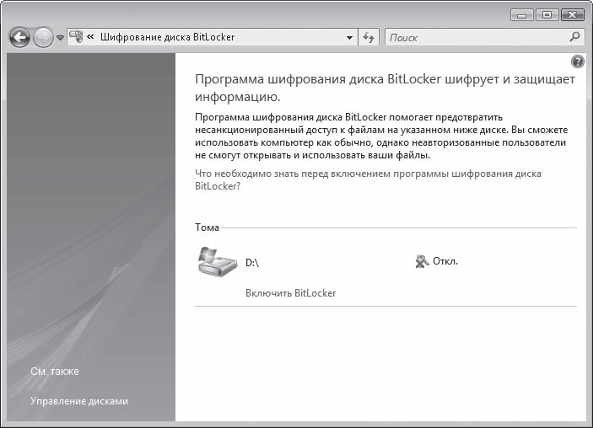This screenshot has width=593, height=428.
Task: Click the Back navigation arrow button
Action: point(19,38)
